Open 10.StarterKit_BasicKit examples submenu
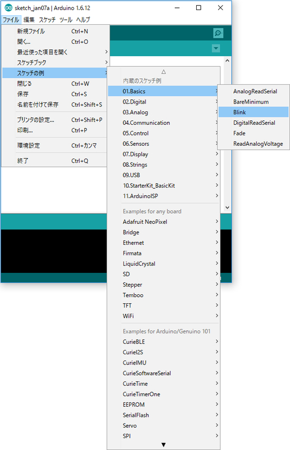This screenshot has width=290, height=450. (x=164, y=186)
